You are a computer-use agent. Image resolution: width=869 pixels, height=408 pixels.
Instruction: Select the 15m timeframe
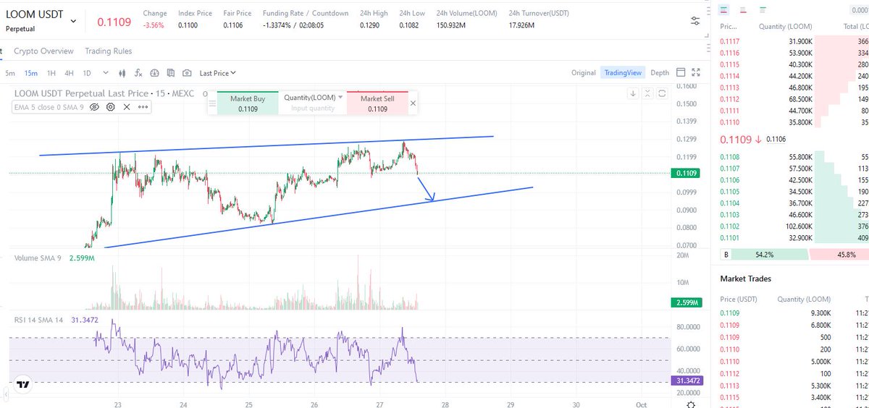(x=31, y=73)
